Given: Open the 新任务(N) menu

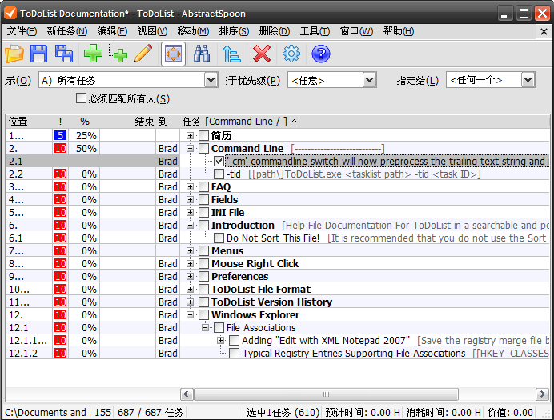Looking at the screenshot, I should (x=67, y=31).
